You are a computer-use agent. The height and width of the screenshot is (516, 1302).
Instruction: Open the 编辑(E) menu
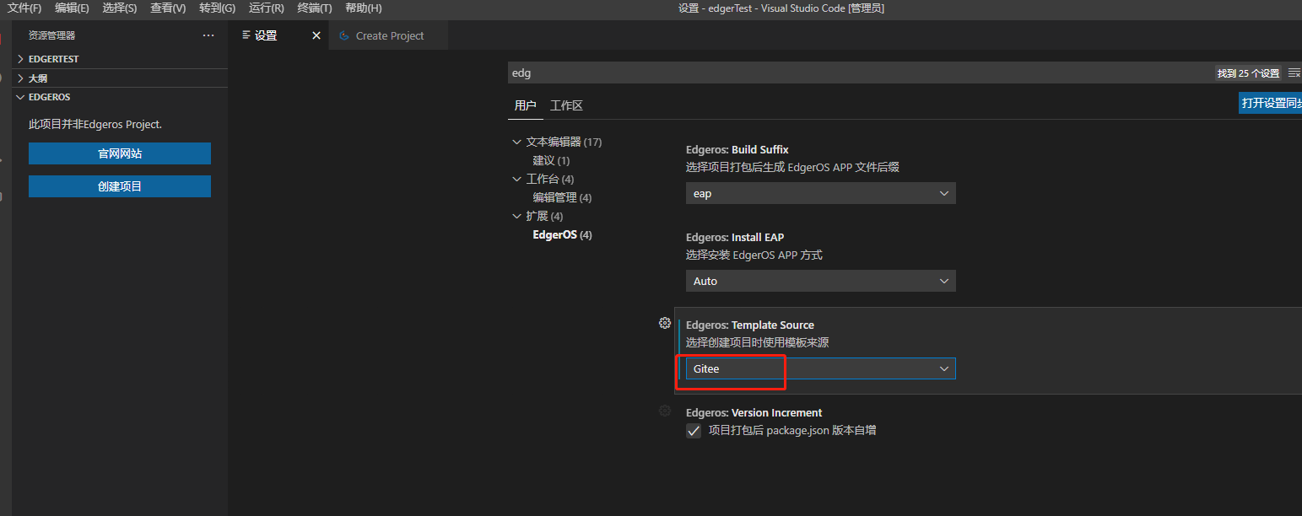(72, 8)
